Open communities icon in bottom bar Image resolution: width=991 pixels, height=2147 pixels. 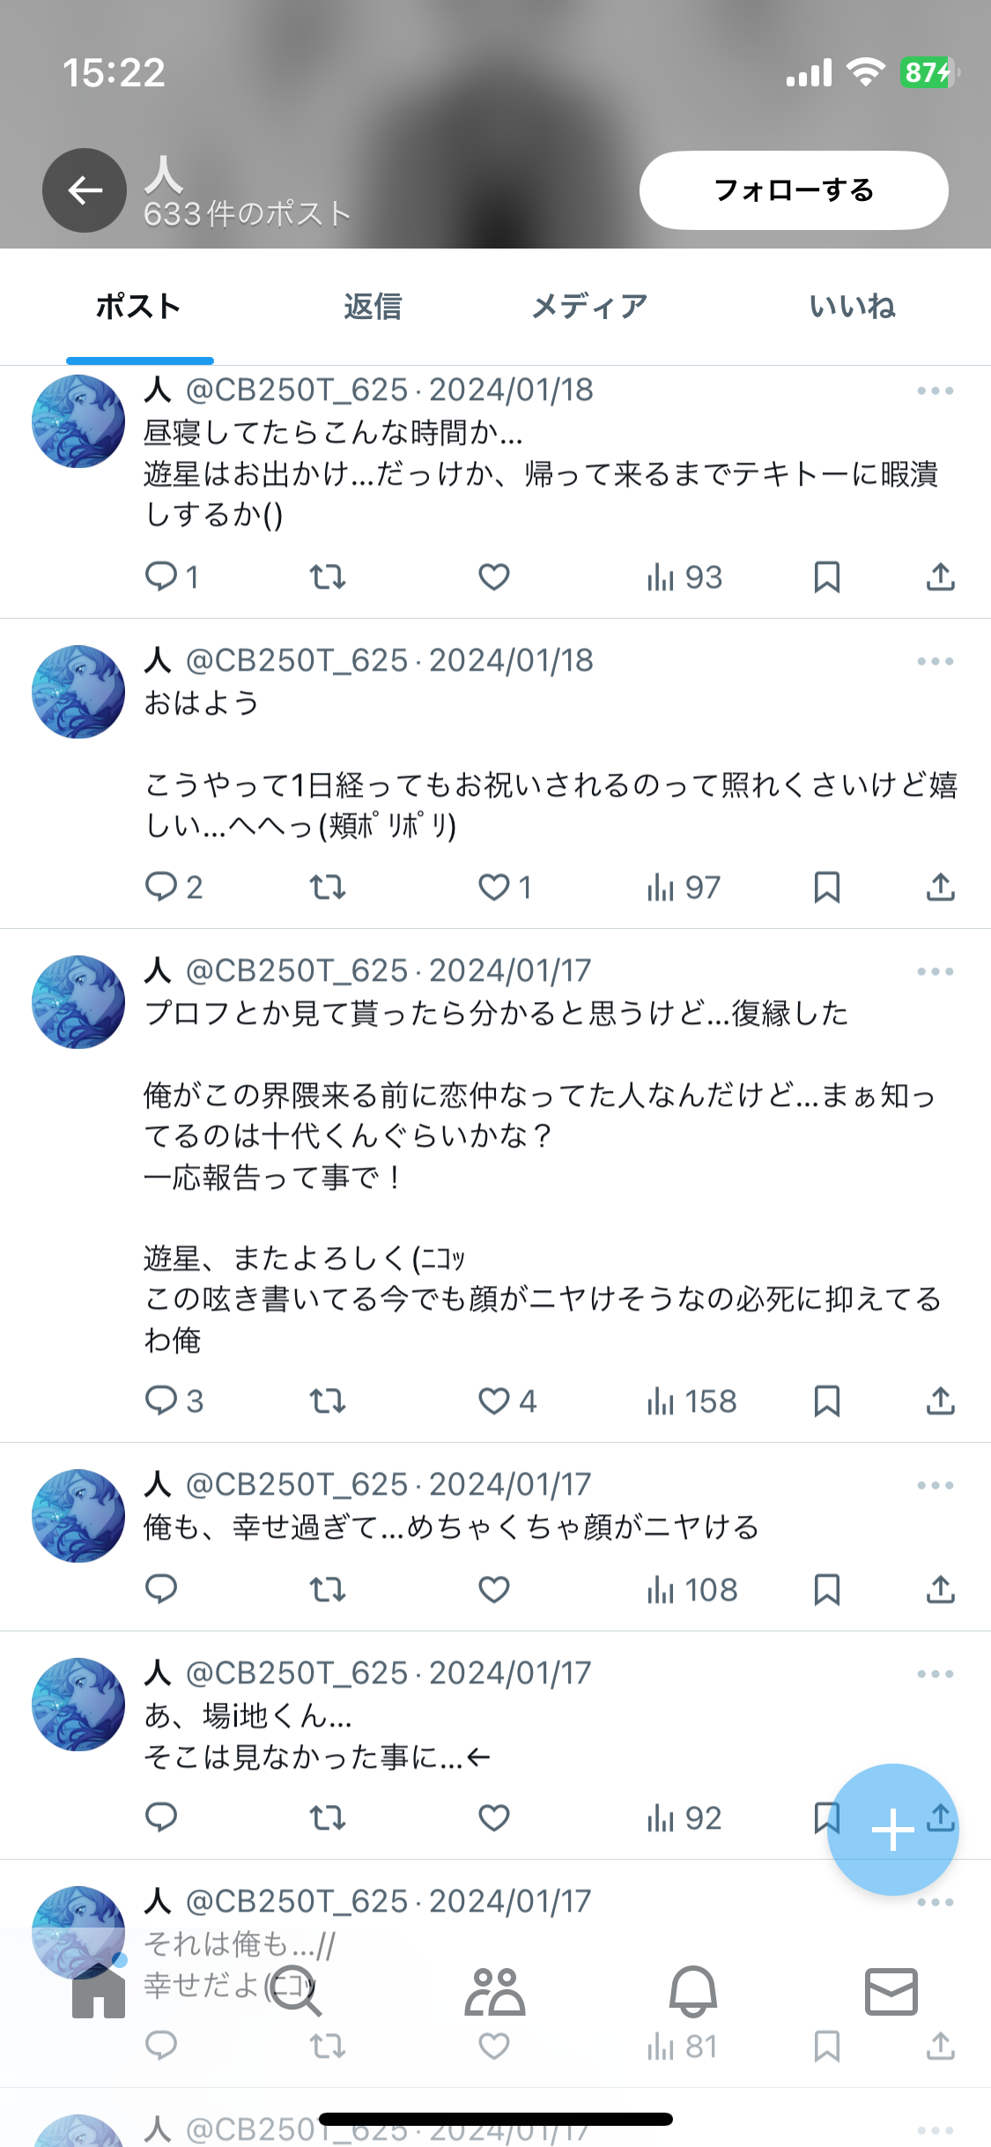495,1991
